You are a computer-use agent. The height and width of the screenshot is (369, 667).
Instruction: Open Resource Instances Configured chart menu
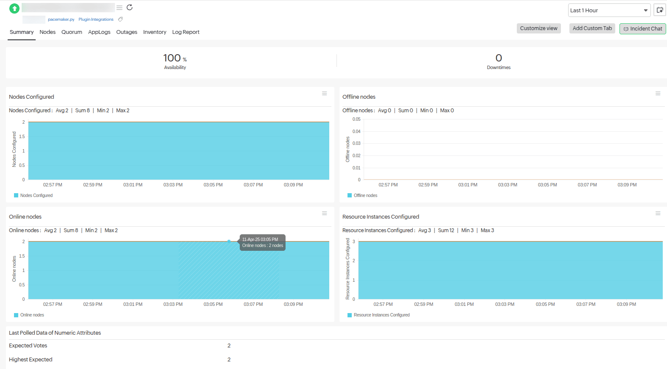point(658,214)
